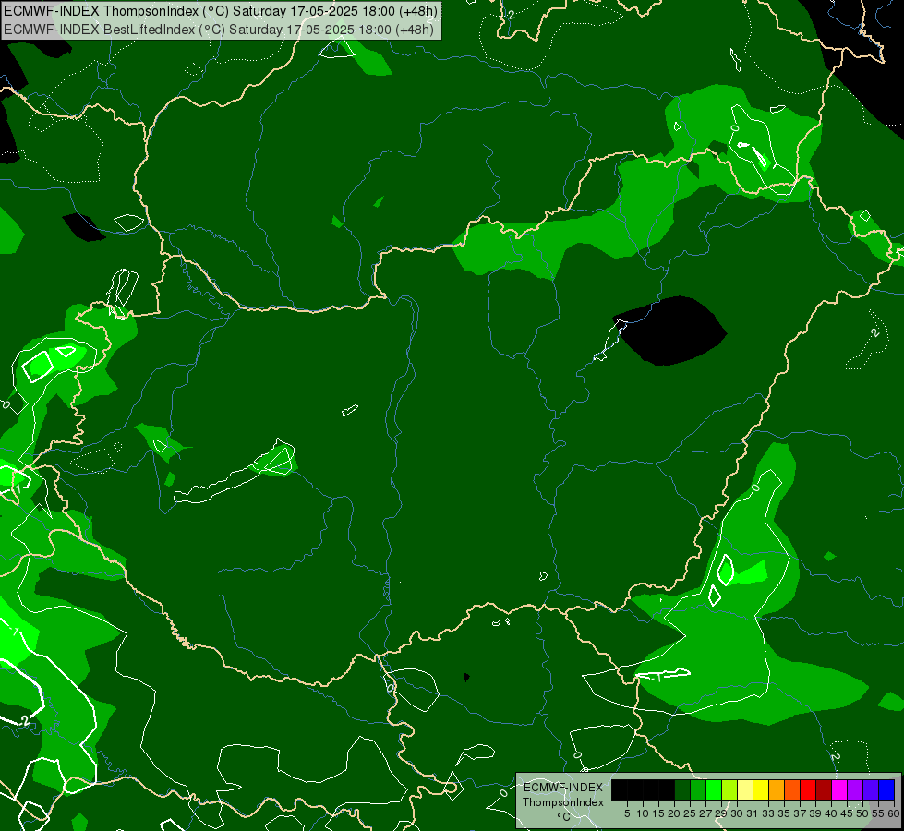Click the ThompsonIndex title line at top
This screenshot has height=831, width=904.
(x=221, y=11)
